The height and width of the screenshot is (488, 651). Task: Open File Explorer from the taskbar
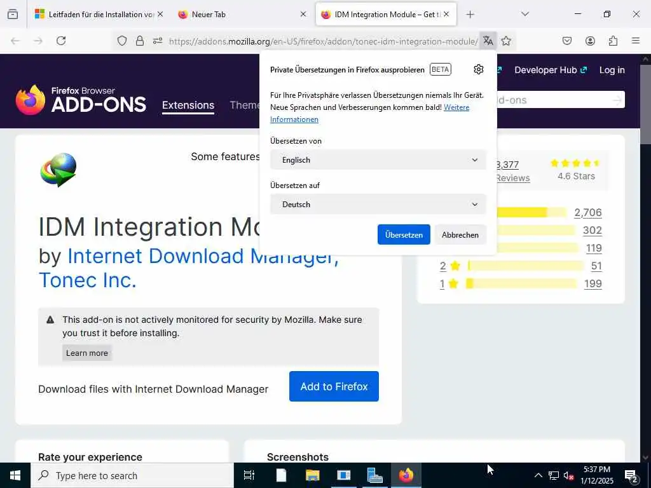point(313,475)
